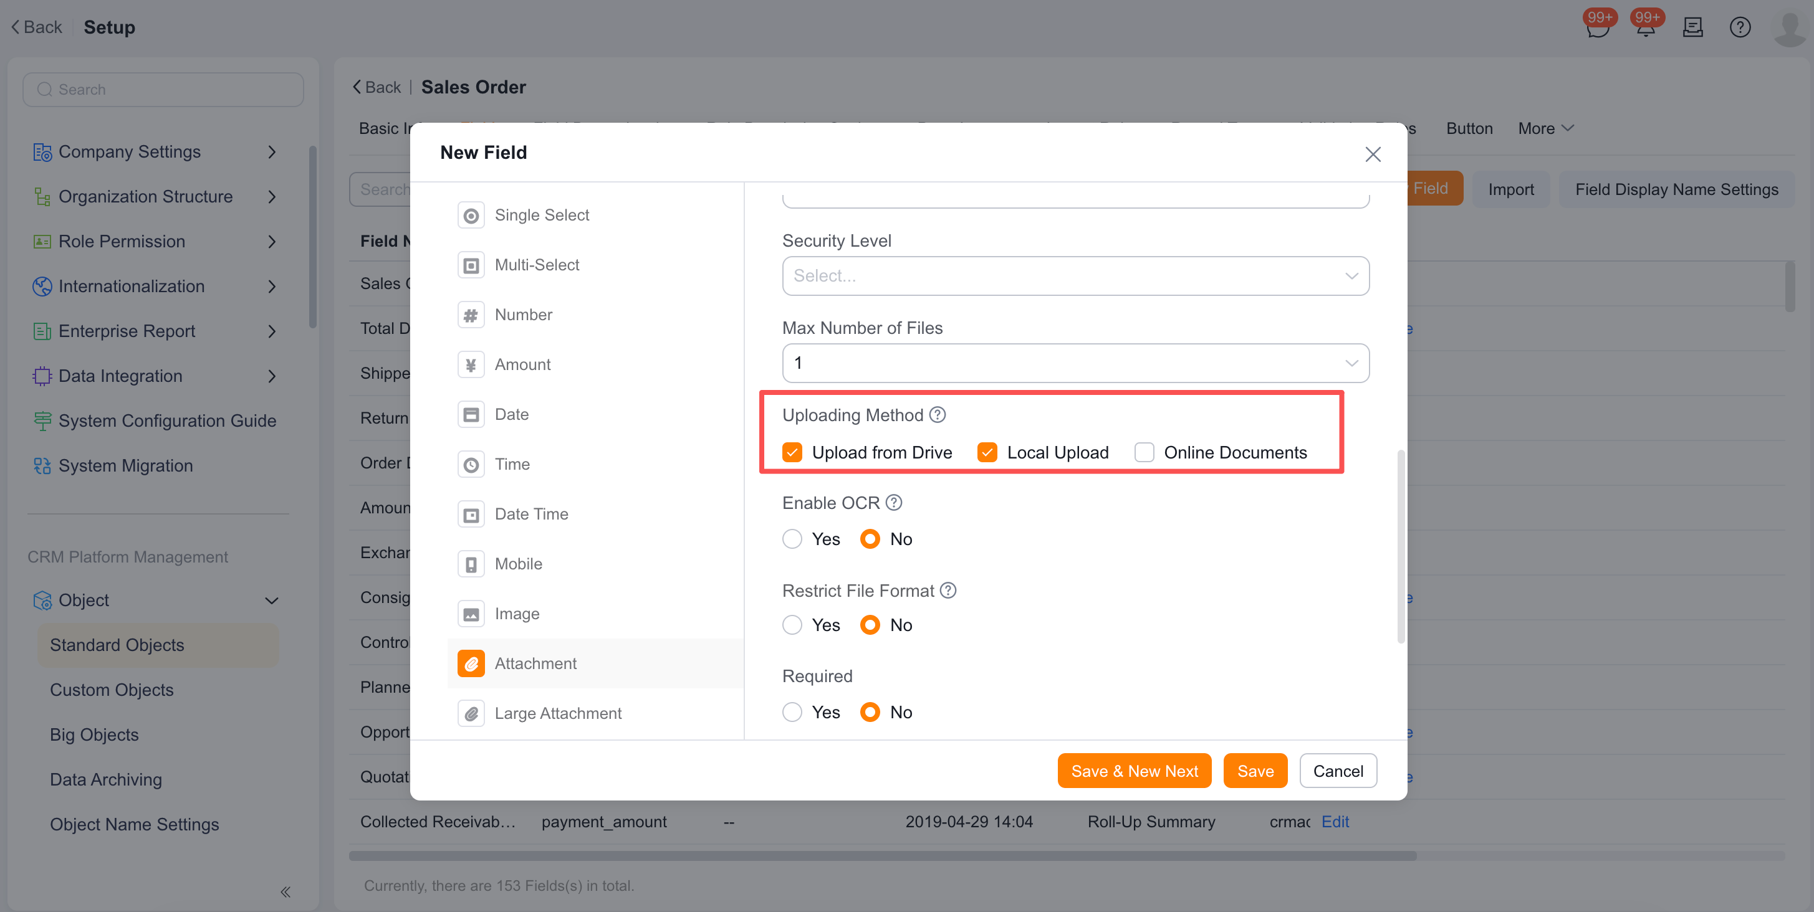Set Restrict File Format to Yes
The height and width of the screenshot is (912, 1814).
point(792,625)
